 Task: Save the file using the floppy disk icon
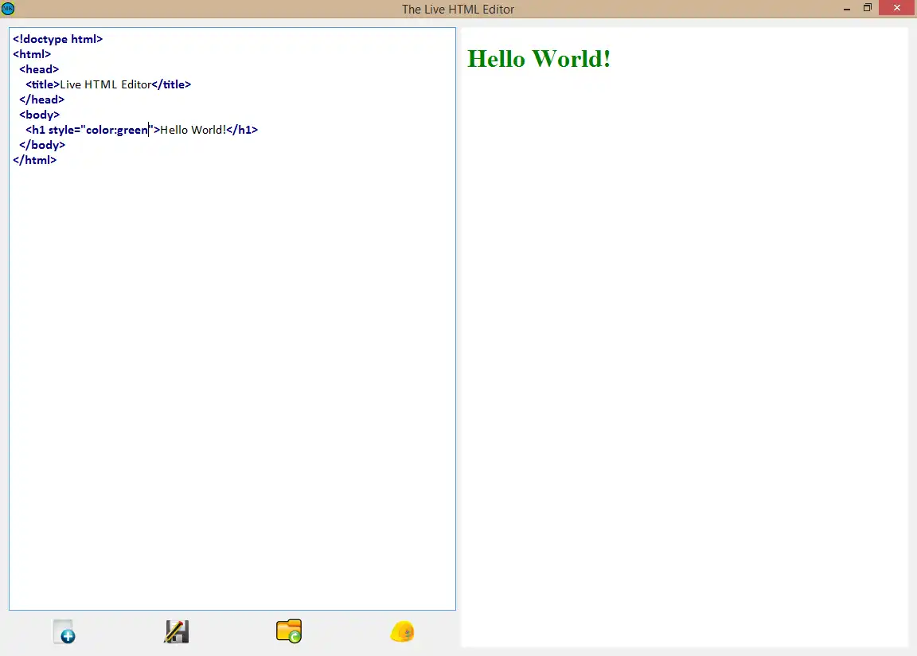pos(177,631)
